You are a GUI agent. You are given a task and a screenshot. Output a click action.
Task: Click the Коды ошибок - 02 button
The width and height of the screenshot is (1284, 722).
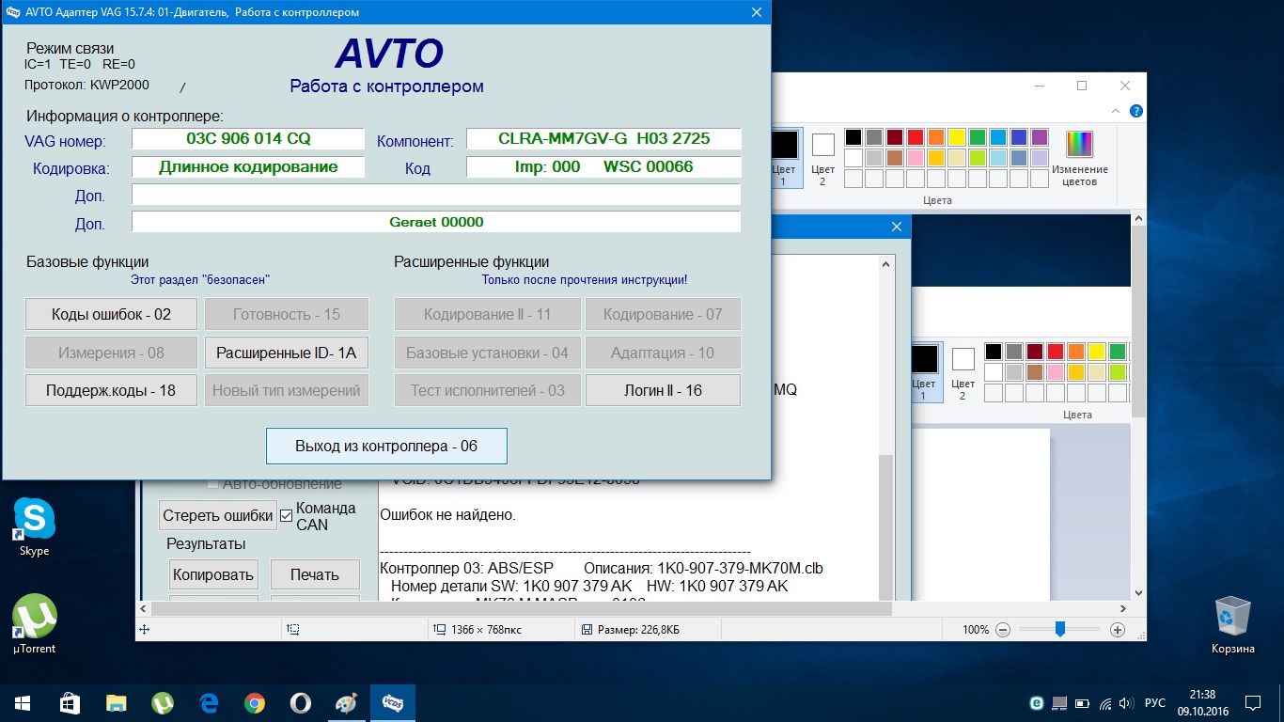111,314
